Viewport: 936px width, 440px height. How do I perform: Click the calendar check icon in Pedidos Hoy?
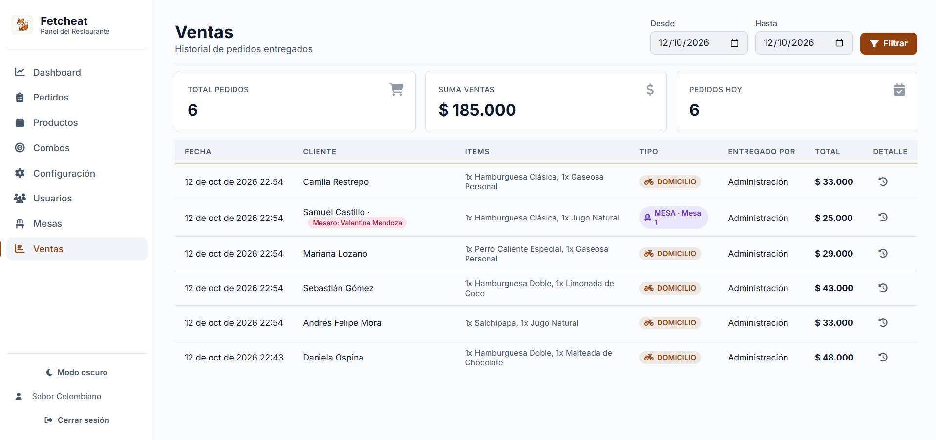coord(899,90)
